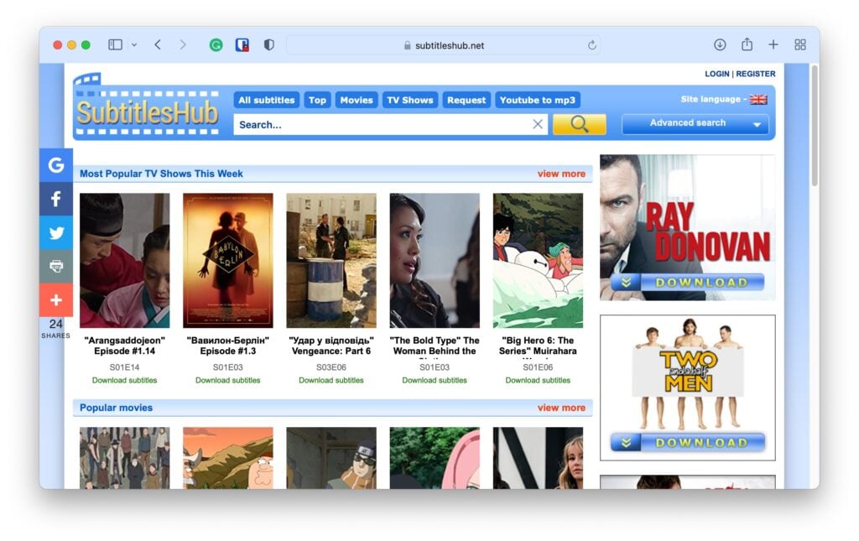
Task: Open the Top tab
Action: click(317, 100)
